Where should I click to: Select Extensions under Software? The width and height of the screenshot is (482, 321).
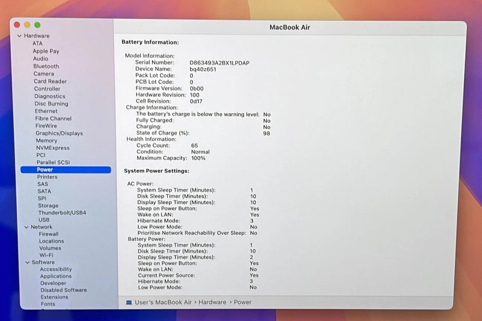click(55, 297)
